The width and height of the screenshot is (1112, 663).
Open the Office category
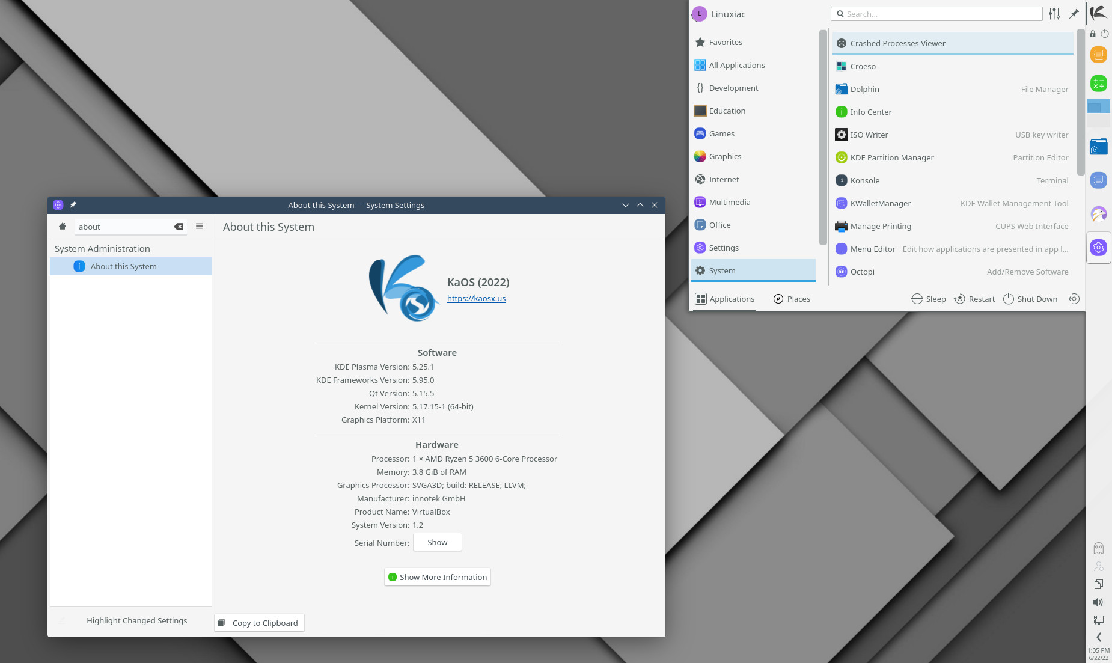[x=753, y=225]
